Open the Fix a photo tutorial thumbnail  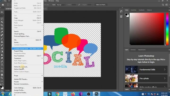pyautogui.click(x=131, y=78)
